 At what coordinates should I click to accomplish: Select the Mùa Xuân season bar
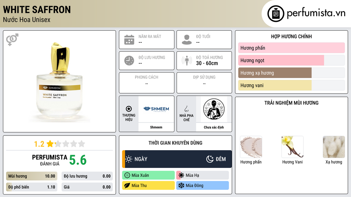pos(148,175)
